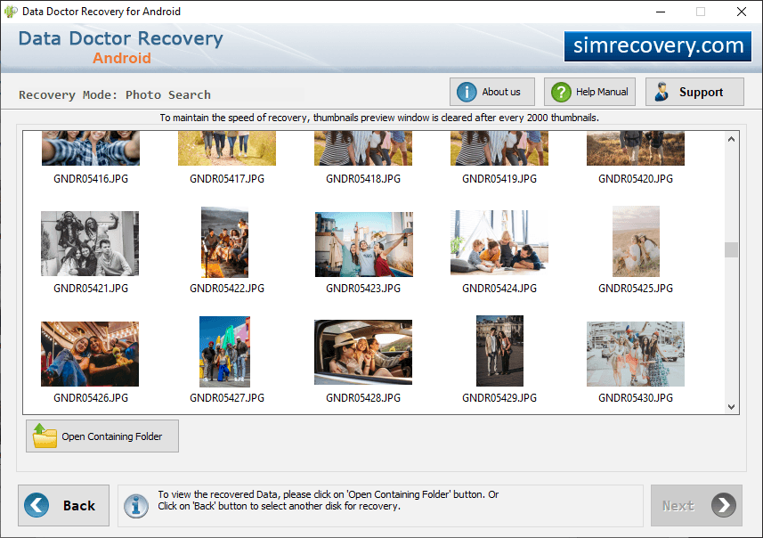Click file name GNDR05430.JPG
Image resolution: width=763 pixels, height=538 pixels.
tap(636, 398)
